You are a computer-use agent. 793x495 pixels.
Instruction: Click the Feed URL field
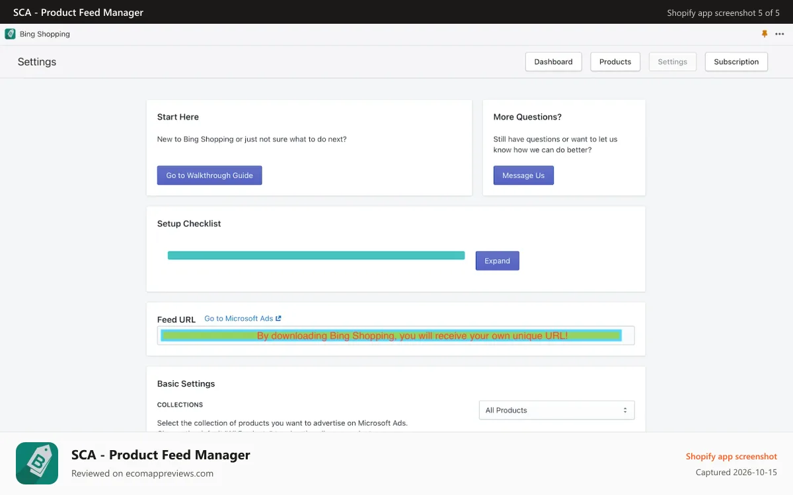(x=396, y=335)
